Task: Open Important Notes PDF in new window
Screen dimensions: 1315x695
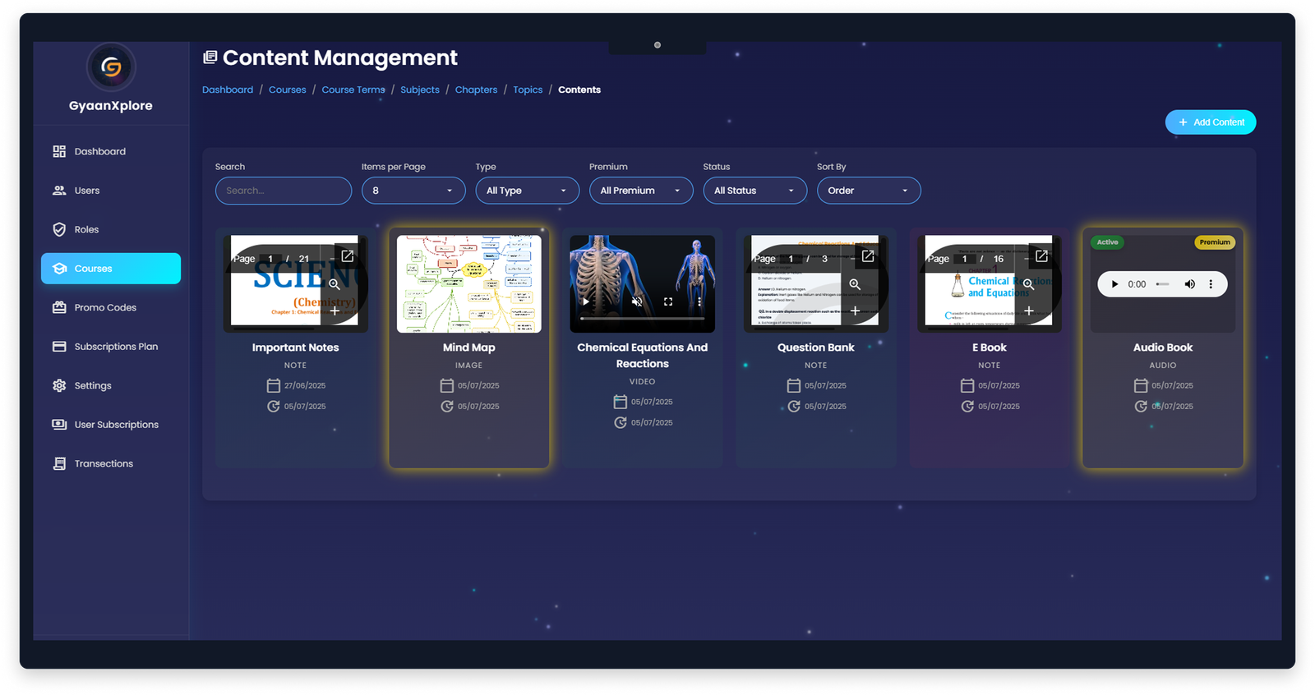Action: [348, 256]
